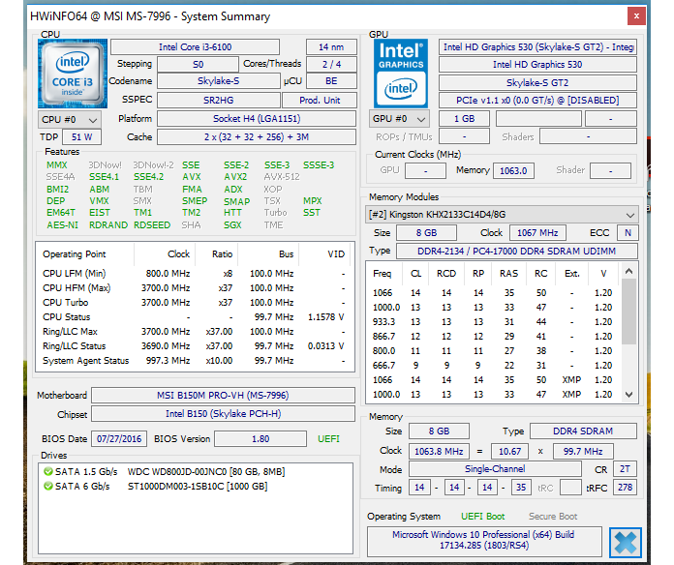The width and height of the screenshot is (674, 565).
Task: Open the CPU #0 selector dropdown
Action: 70,119
